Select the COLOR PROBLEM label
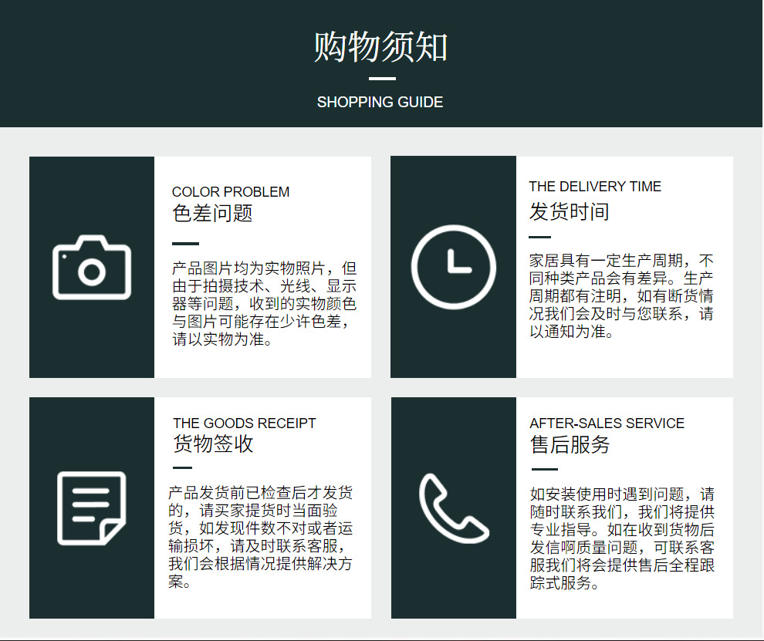This screenshot has width=764, height=641. (x=230, y=191)
